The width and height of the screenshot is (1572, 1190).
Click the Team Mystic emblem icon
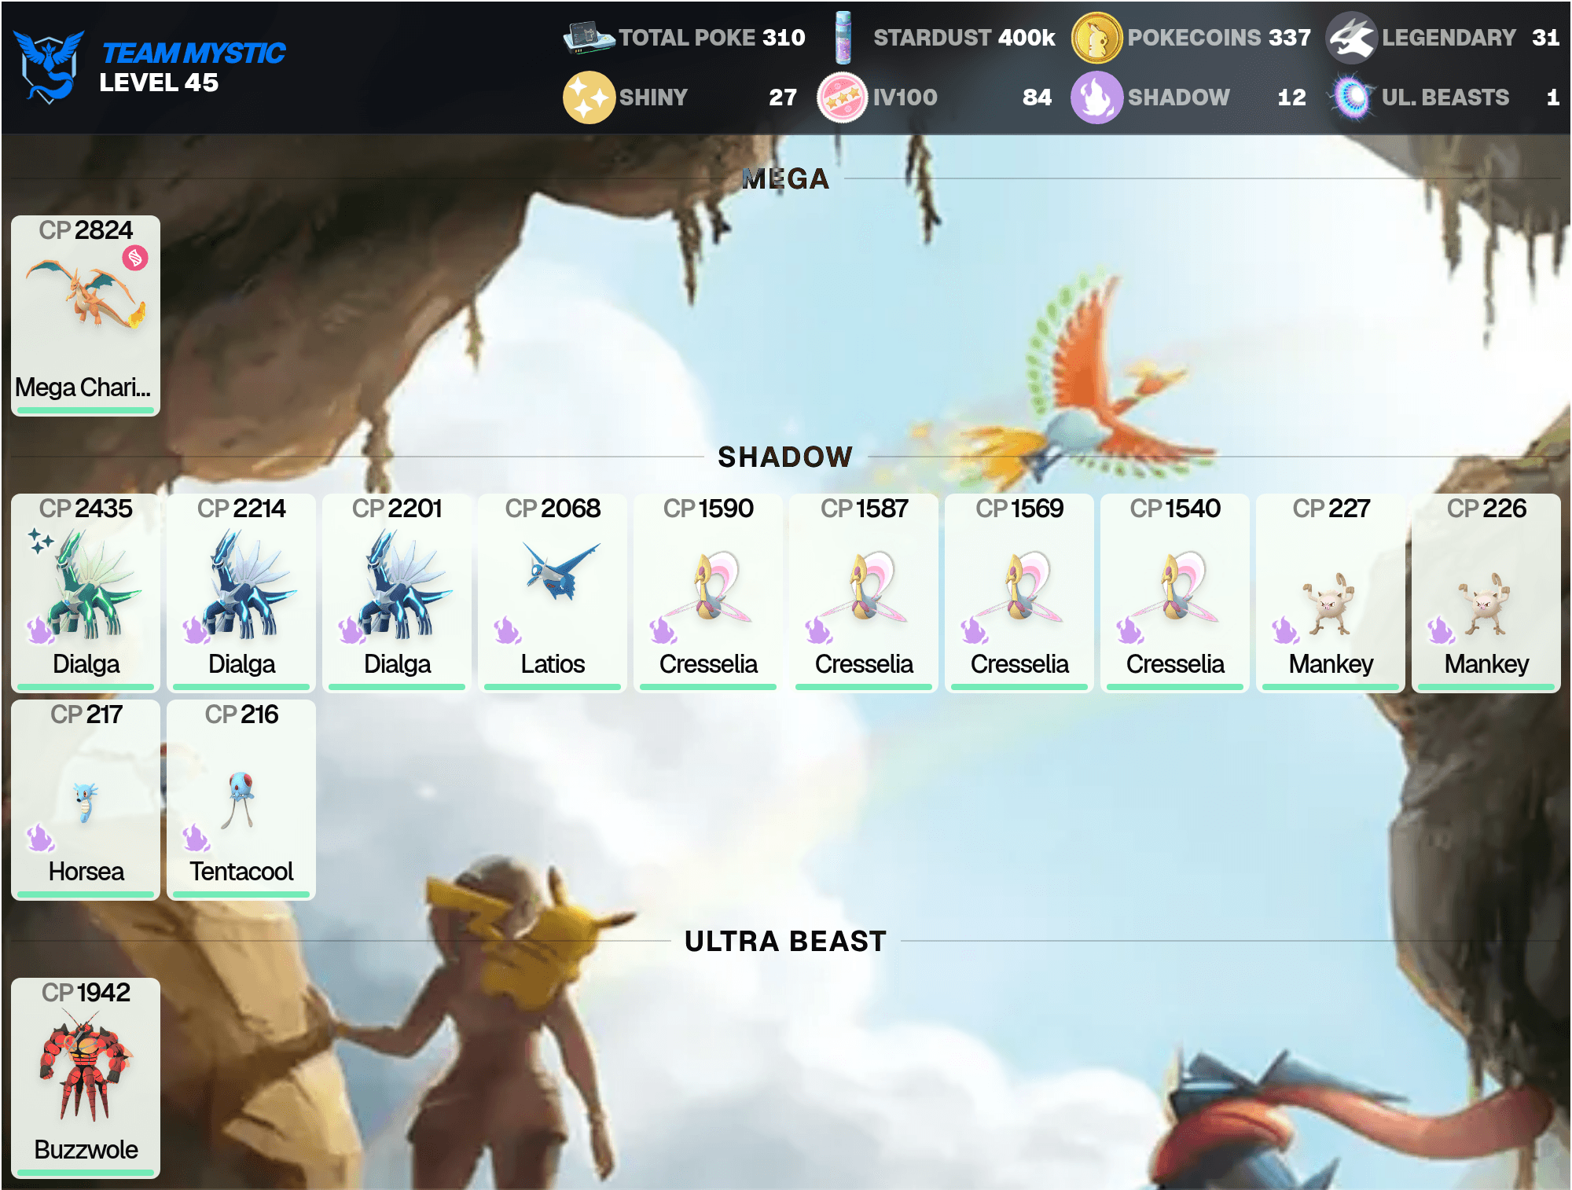tap(49, 66)
